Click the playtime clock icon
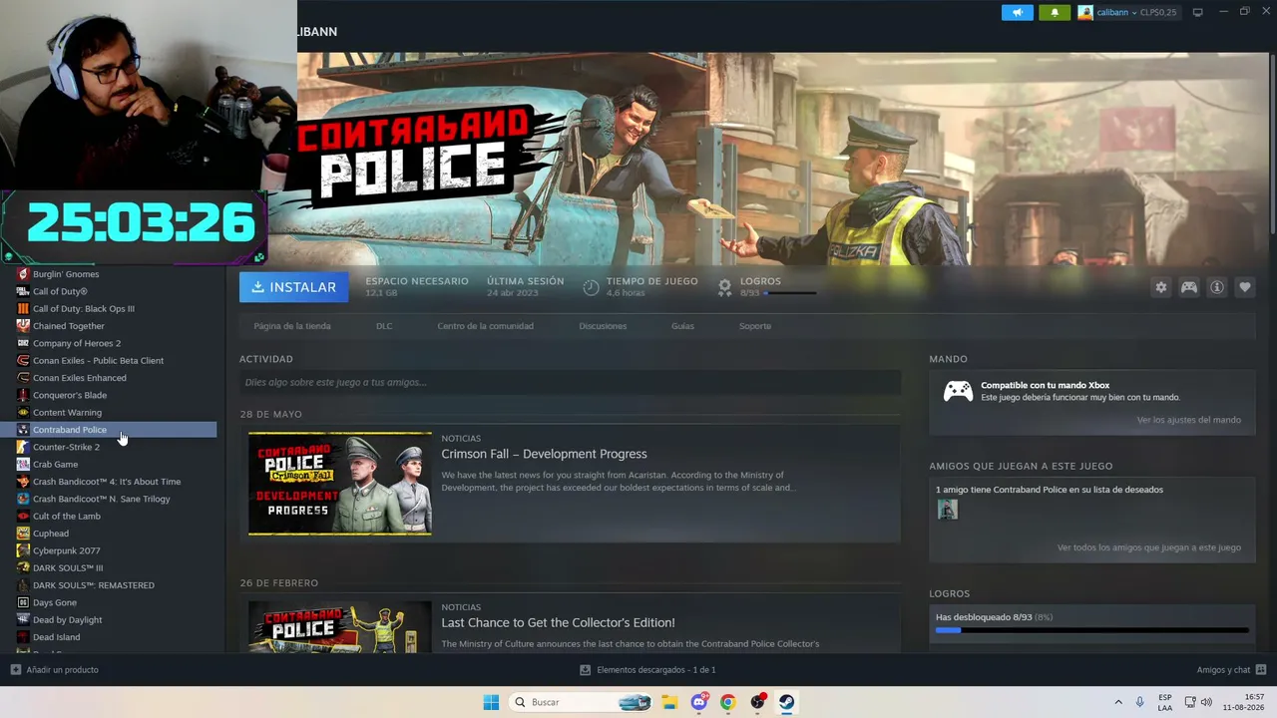 (591, 287)
